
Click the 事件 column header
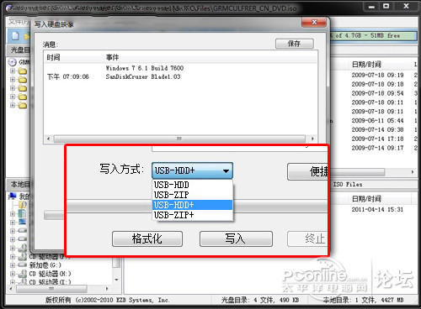click(x=112, y=57)
